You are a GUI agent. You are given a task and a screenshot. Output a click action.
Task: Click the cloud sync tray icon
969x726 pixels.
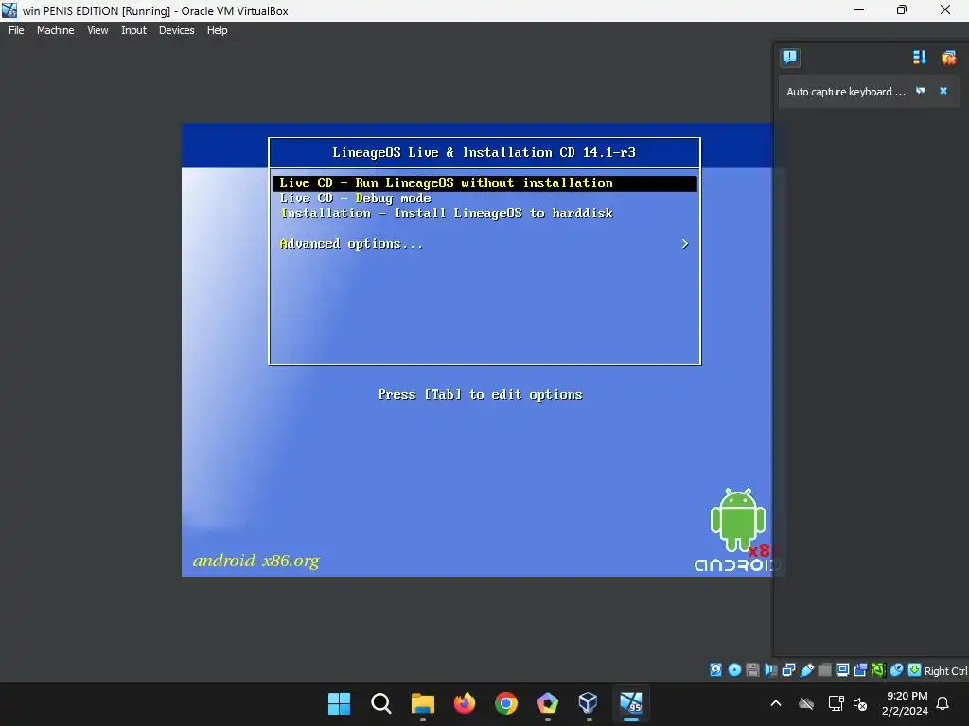[806, 703]
